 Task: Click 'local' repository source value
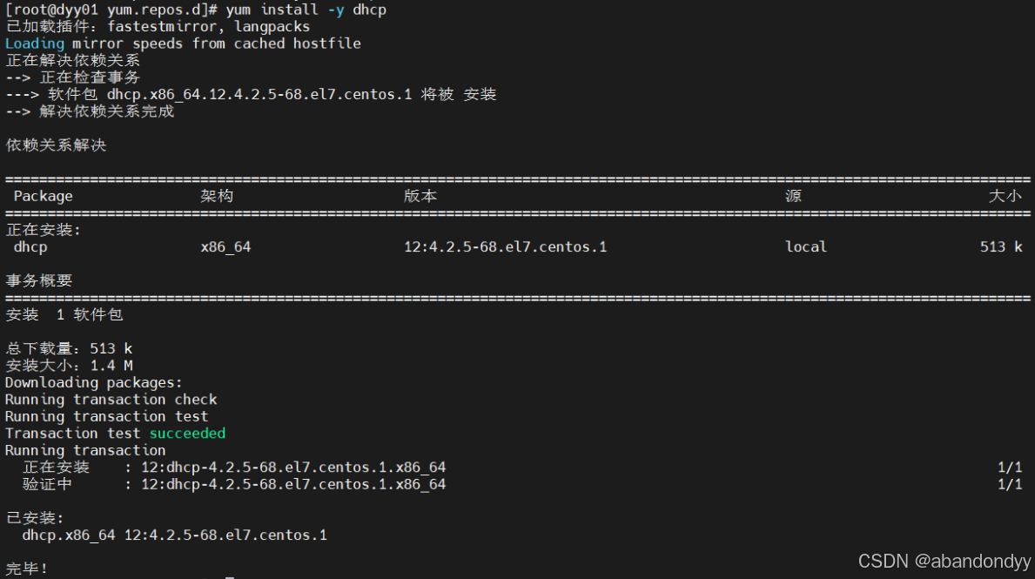806,247
